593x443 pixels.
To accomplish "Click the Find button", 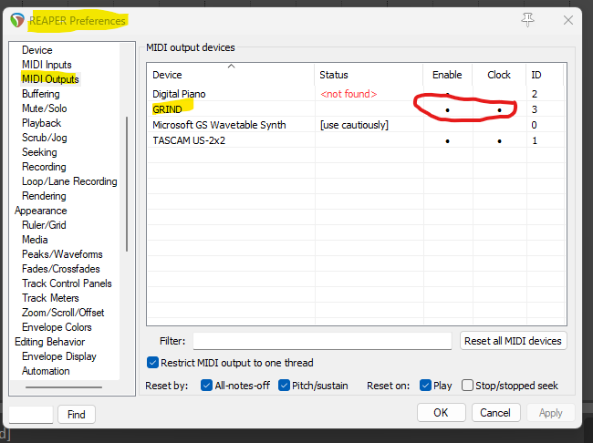I will (x=77, y=414).
